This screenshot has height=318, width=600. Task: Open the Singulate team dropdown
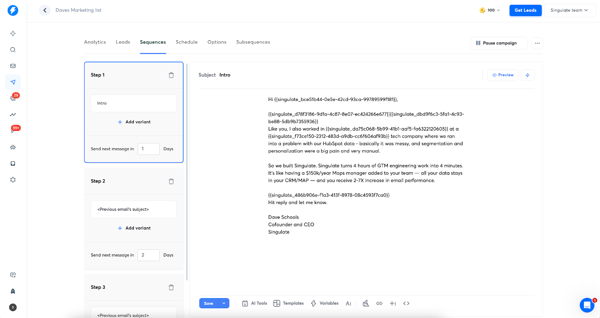pyautogui.click(x=570, y=10)
